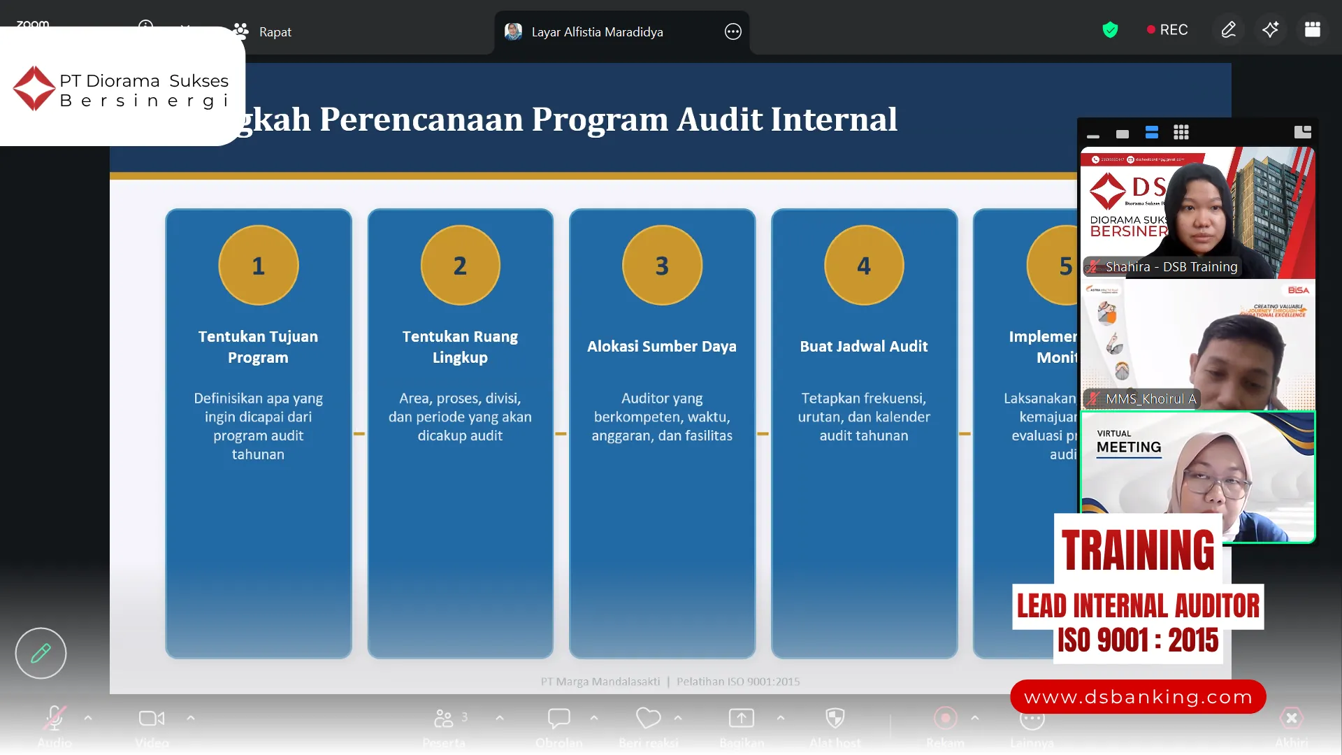This screenshot has height=755, width=1342.
Task: Click the meeting info icon in top bar
Action: click(x=145, y=26)
